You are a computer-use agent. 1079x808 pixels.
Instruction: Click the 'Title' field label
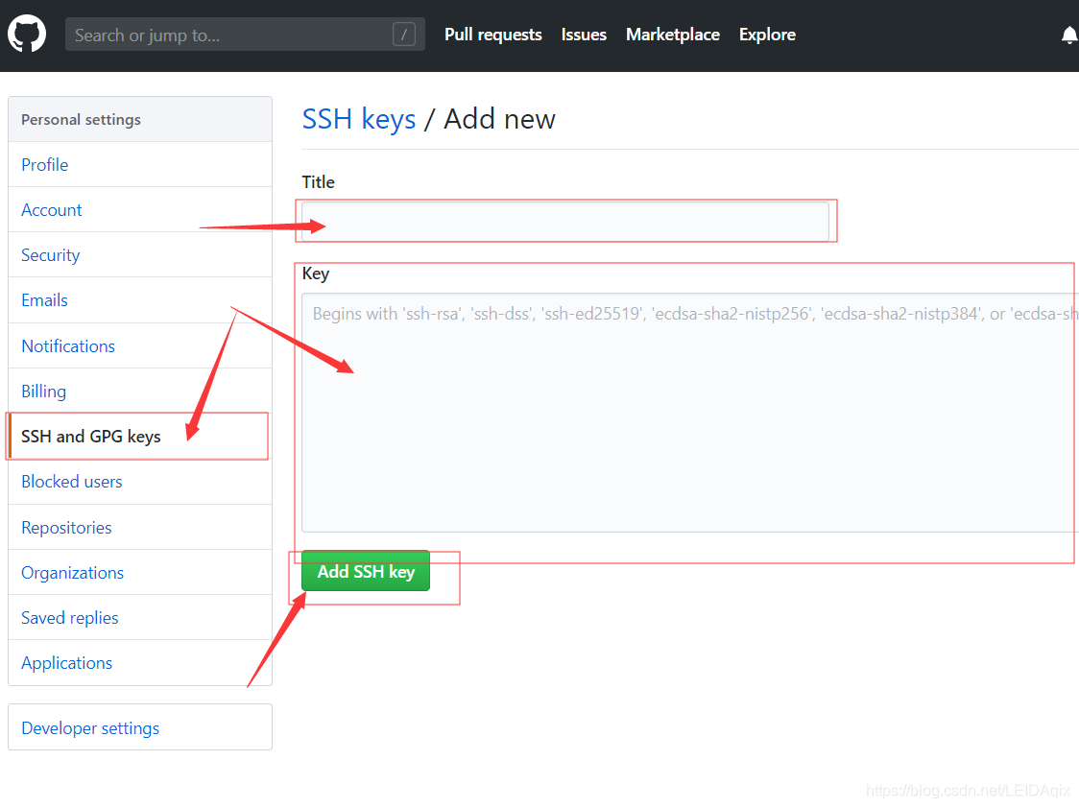tap(318, 182)
